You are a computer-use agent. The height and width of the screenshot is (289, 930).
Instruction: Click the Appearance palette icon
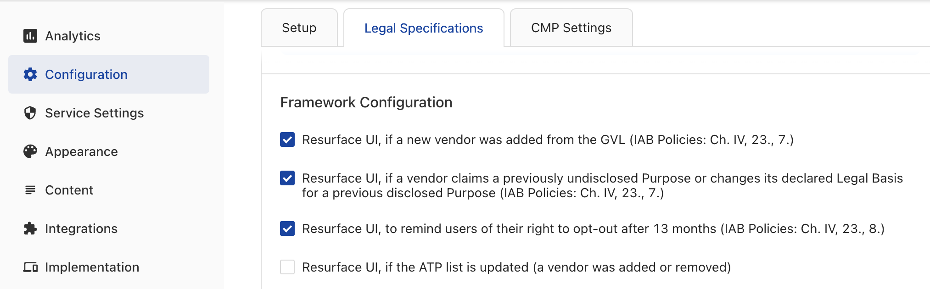coord(30,151)
